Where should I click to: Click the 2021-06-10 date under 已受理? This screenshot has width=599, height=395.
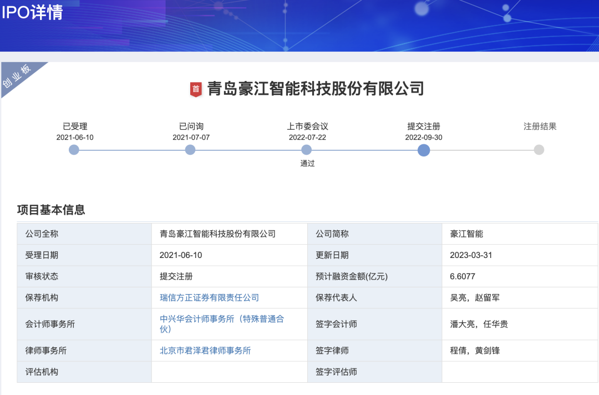[75, 138]
